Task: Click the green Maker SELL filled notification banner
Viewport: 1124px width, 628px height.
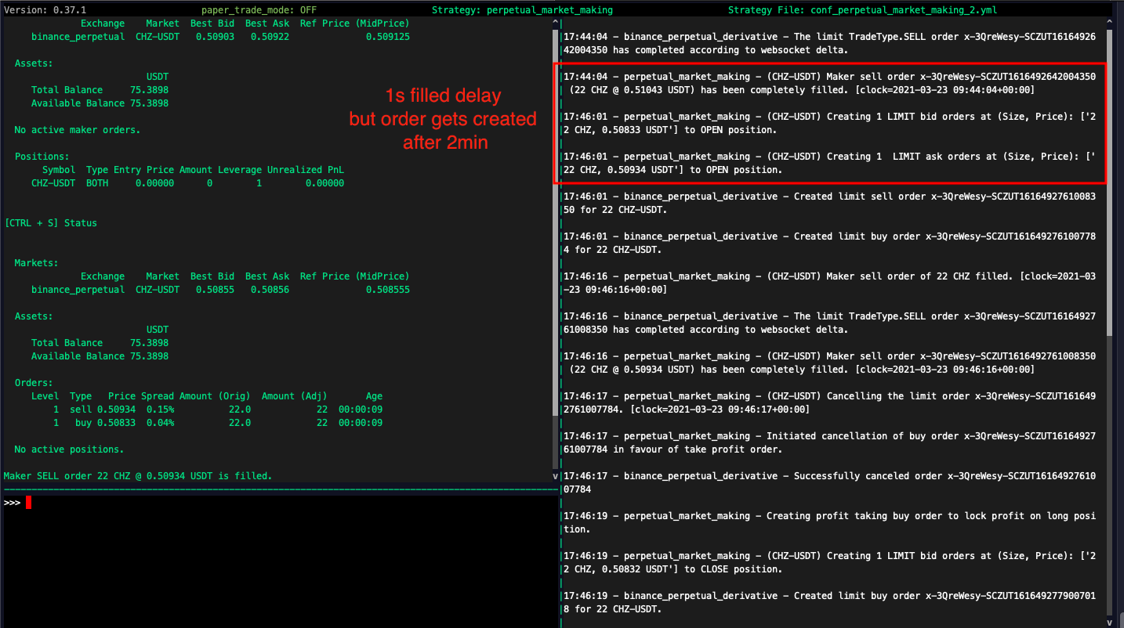Action: coord(136,475)
